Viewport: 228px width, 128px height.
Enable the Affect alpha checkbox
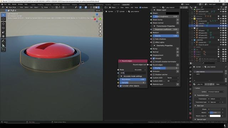tap(154, 42)
